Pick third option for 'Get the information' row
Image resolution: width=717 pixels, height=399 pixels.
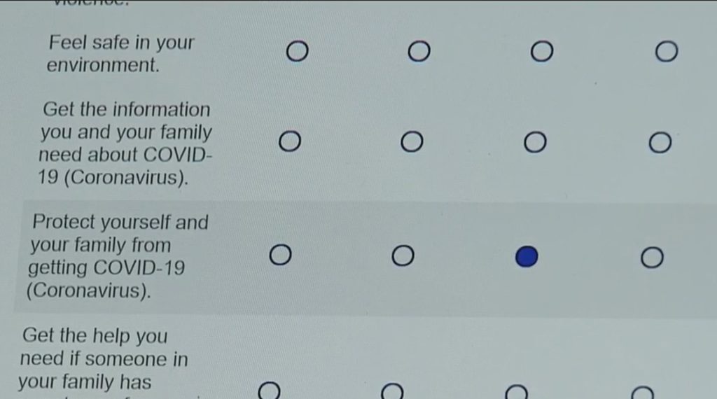coord(535,142)
